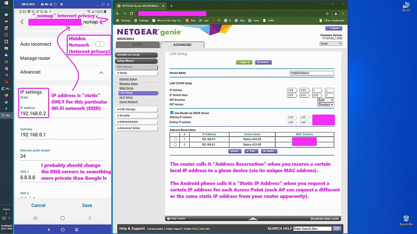Image resolution: width=417 pixels, height=234 pixels.
Task: Expand the Administration section
Action: click(x=137, y=122)
